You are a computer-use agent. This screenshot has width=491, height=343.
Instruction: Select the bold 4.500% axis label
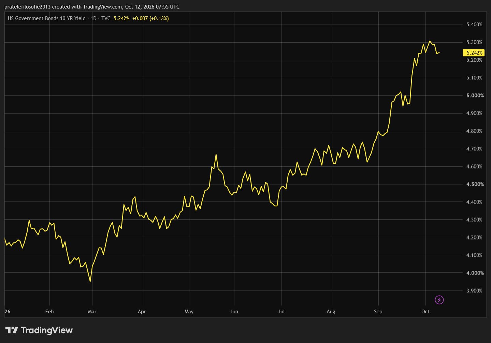pyautogui.click(x=475, y=184)
